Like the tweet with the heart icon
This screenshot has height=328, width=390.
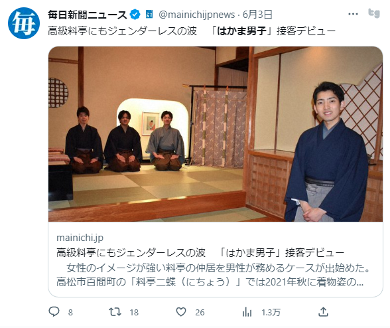[181, 312]
